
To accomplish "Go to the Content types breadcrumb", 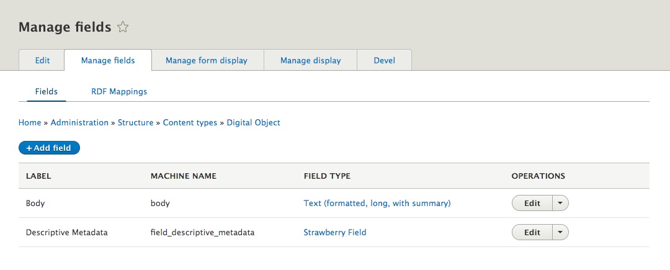I will click(190, 123).
